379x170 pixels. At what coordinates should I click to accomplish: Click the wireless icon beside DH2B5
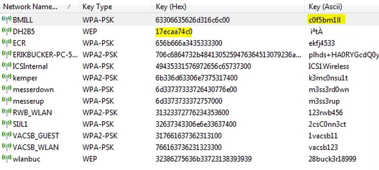coord(6,31)
